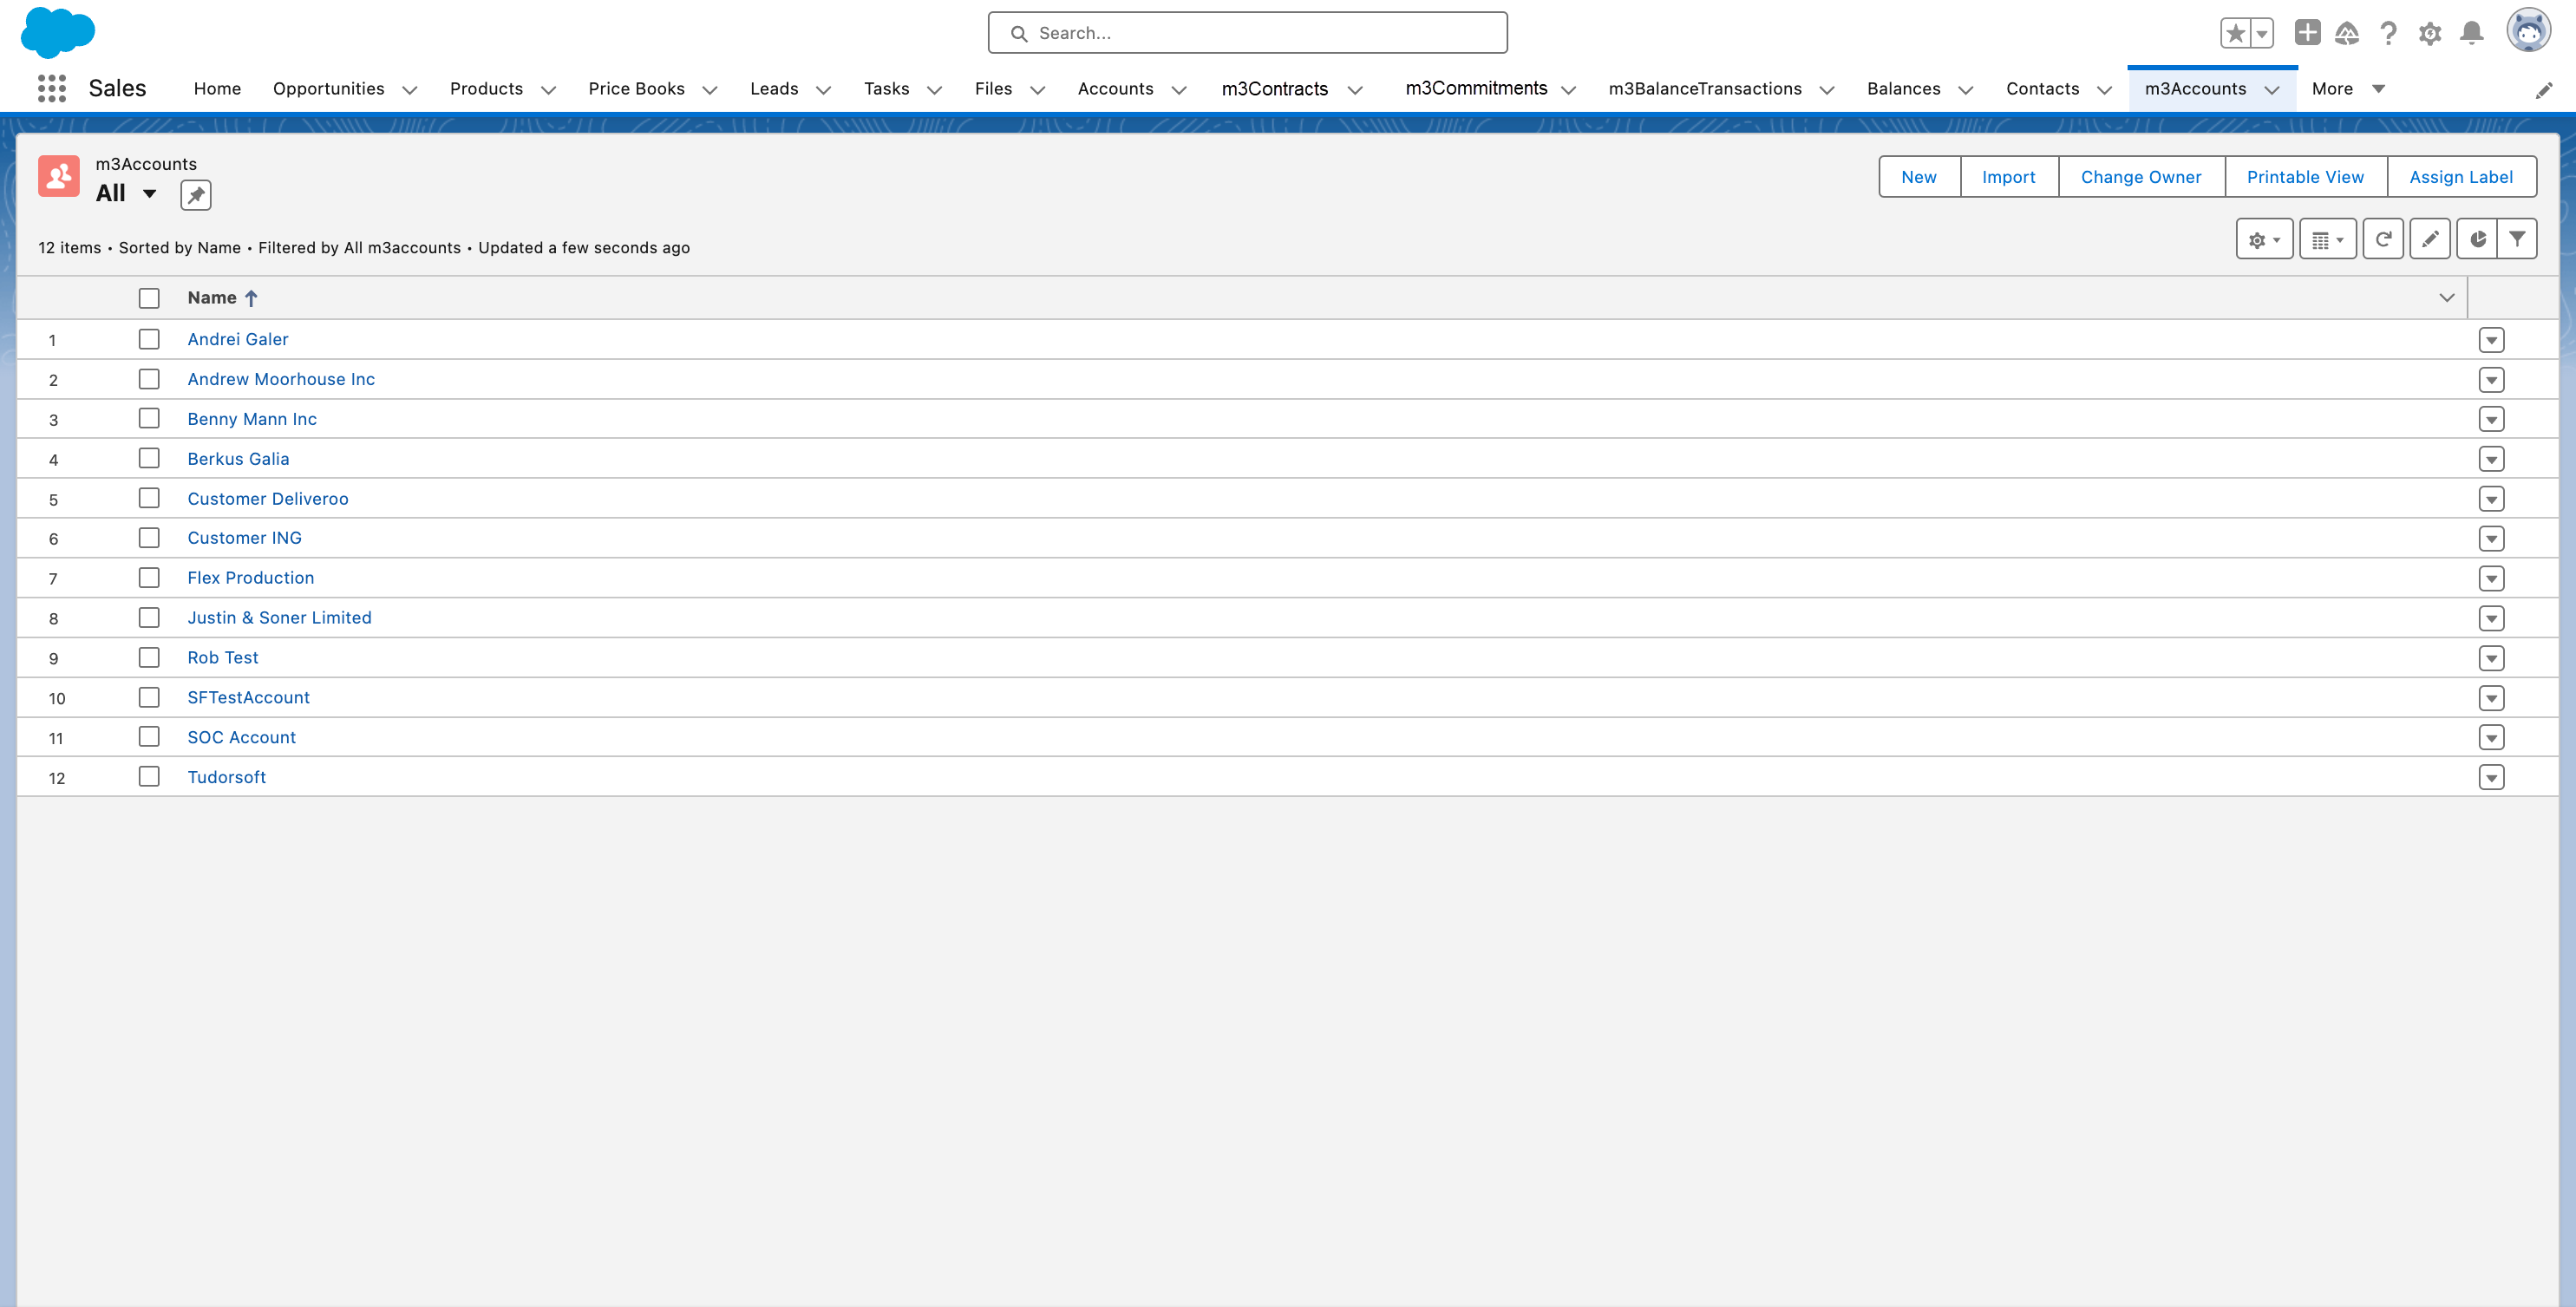This screenshot has height=1307, width=2576.
Task: Switch to the Accounts tab
Action: coord(1115,89)
